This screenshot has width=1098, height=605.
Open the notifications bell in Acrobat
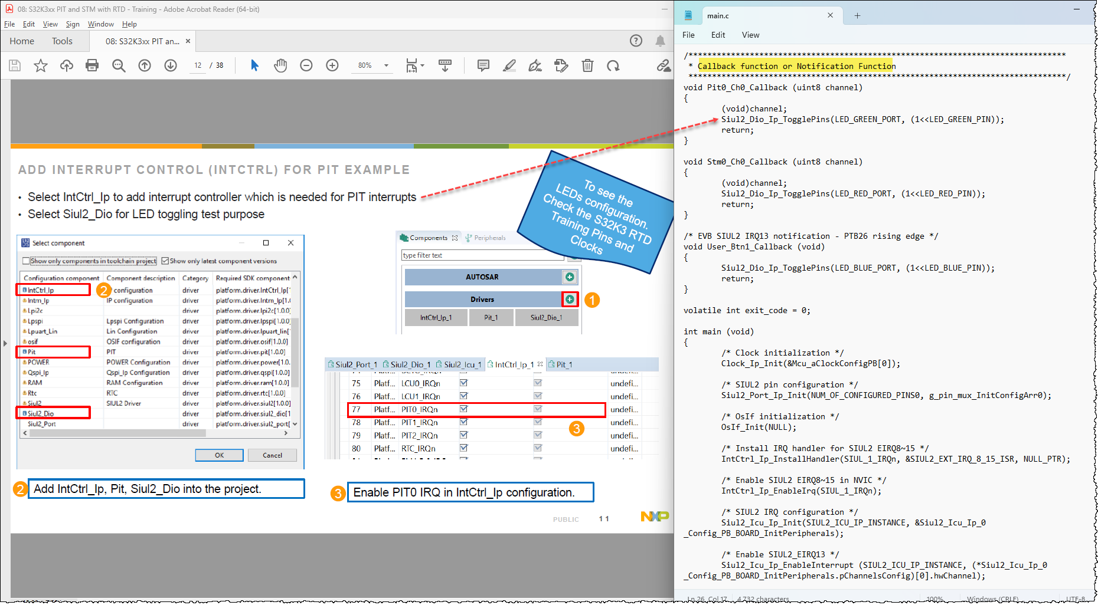pyautogui.click(x=660, y=41)
